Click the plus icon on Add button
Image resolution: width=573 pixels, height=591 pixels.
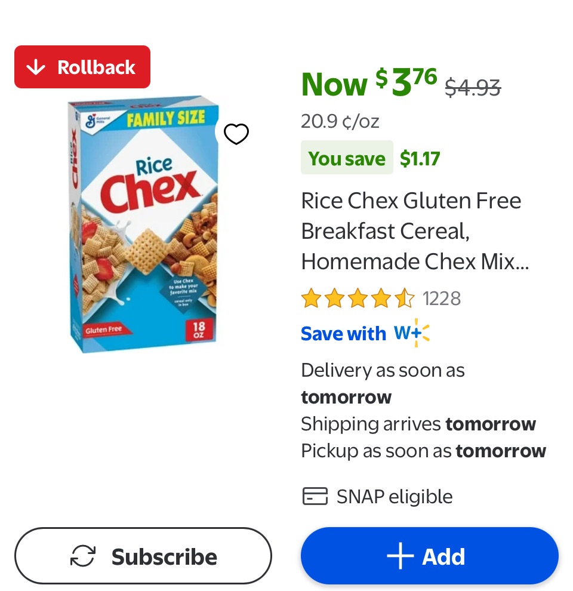coord(400,556)
